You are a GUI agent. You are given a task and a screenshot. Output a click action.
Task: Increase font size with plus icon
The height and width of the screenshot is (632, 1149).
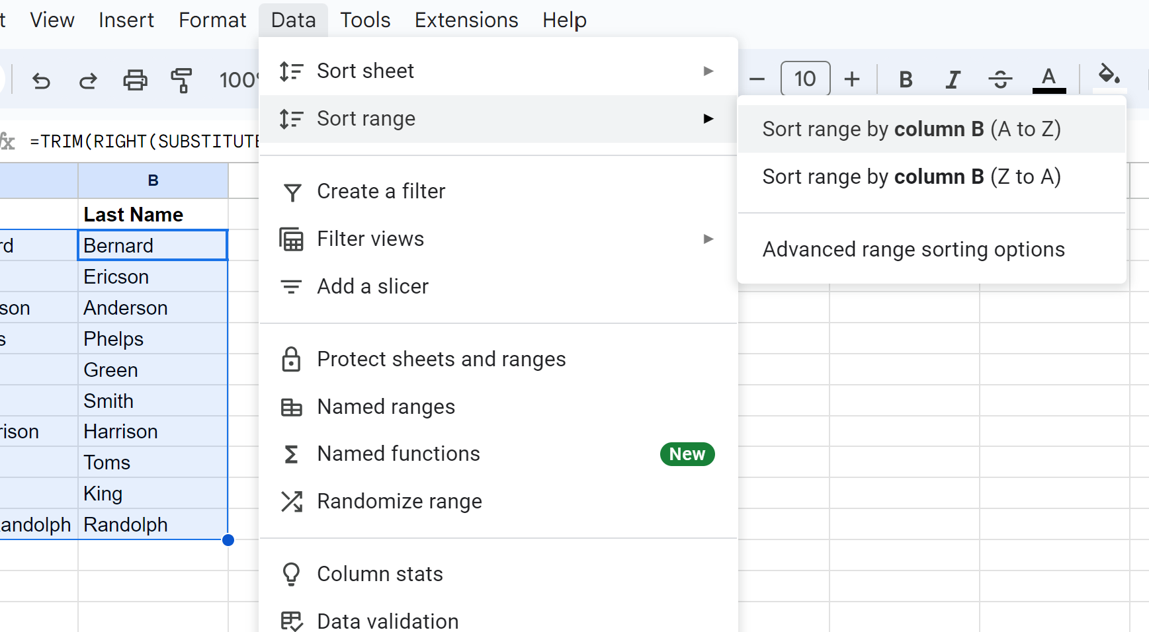[x=852, y=79]
